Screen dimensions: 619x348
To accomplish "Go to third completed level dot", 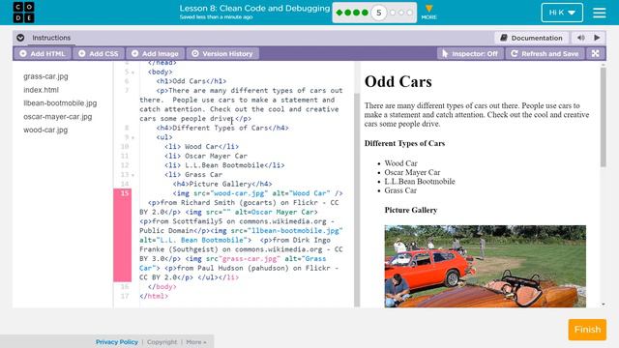I will point(356,13).
